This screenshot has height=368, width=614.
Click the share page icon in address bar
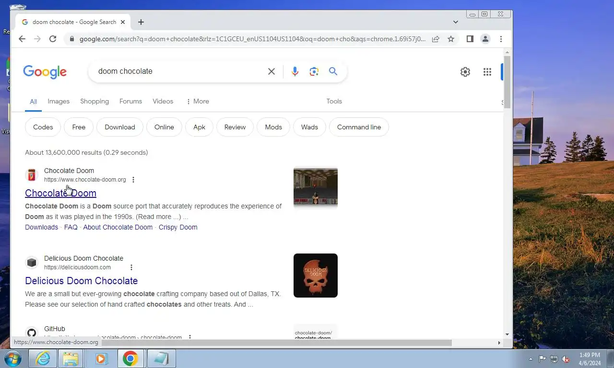pos(436,39)
